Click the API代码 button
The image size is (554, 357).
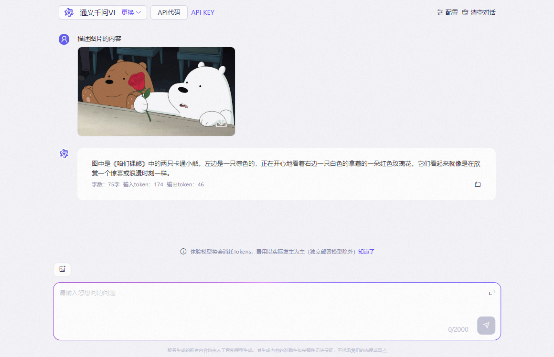[169, 12]
